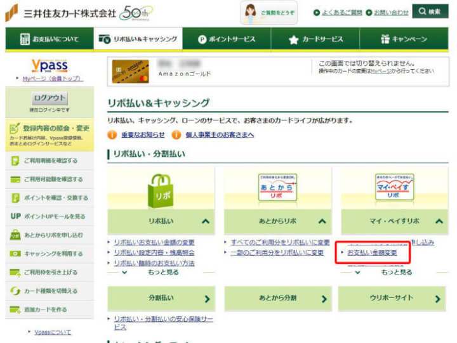
Task: Select リボ払い&キャッシング tab
Action: (x=138, y=39)
